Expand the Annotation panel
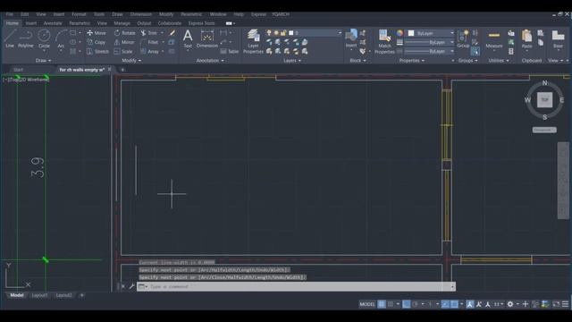Screen dimensions: 572x322 pos(210,61)
